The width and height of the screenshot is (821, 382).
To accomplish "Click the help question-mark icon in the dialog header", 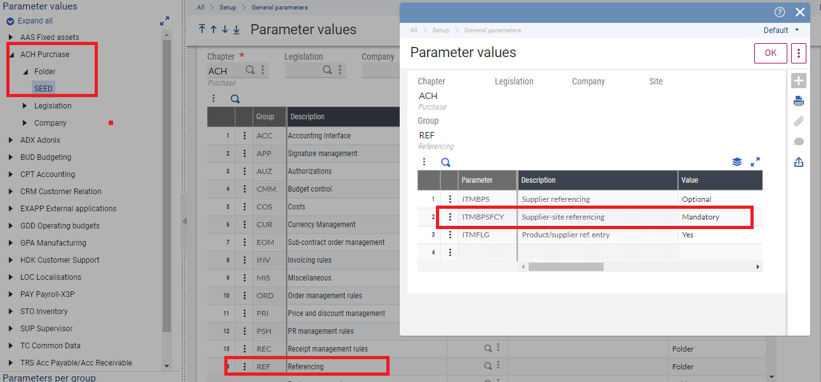I will [779, 11].
